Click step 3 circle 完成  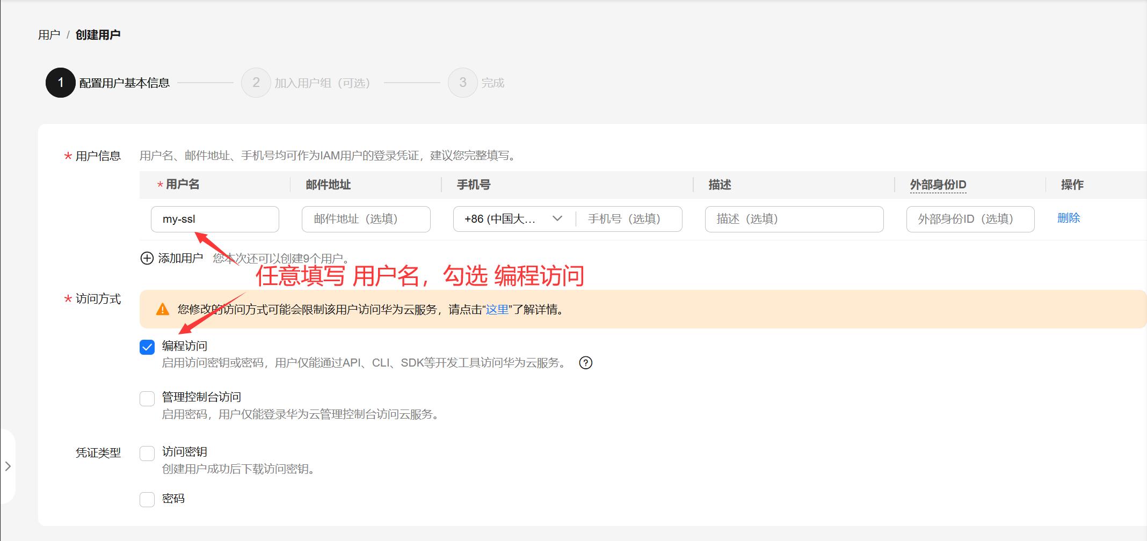[x=462, y=83]
